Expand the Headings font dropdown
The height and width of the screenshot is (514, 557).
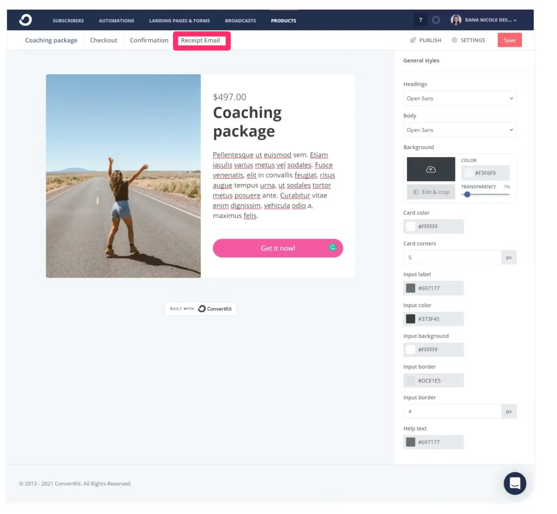click(460, 98)
